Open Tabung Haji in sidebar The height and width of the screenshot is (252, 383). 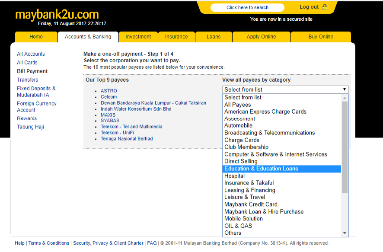[x=30, y=127]
